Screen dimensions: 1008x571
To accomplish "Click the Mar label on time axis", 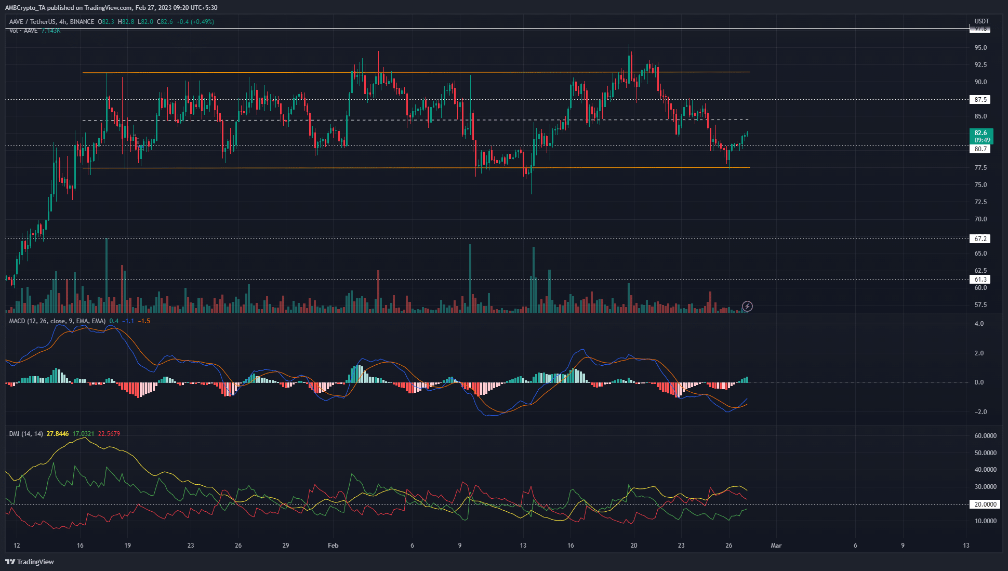I will pyautogui.click(x=776, y=546).
